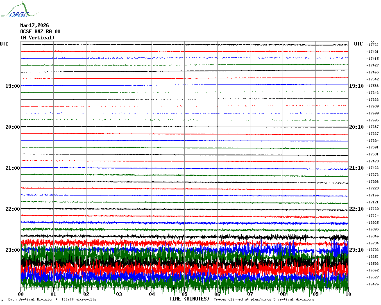Image resolution: width=381 pixels, height=305 pixels.
Task: Click the DC offset value -16726
Action: click(372, 250)
